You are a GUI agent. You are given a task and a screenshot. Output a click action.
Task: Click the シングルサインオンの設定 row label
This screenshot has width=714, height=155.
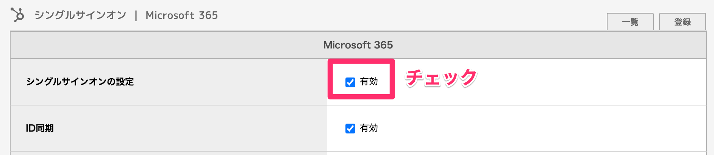[80, 82]
